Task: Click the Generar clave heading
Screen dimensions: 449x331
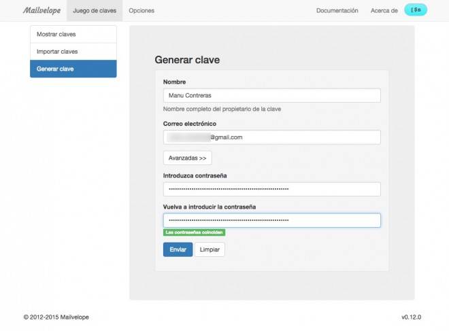Action: (x=187, y=60)
